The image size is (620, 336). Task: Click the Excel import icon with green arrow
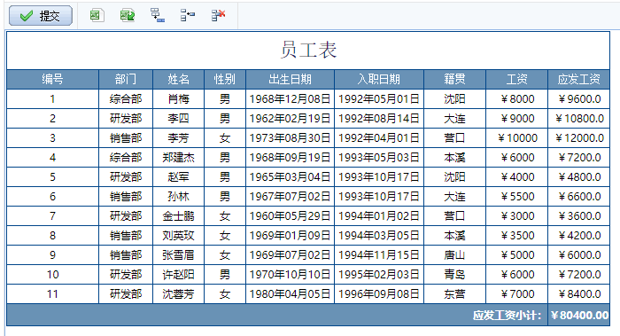[128, 15]
